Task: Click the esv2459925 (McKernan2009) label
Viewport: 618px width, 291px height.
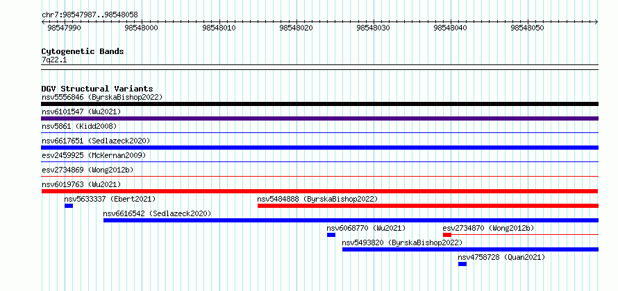Action: click(94, 155)
